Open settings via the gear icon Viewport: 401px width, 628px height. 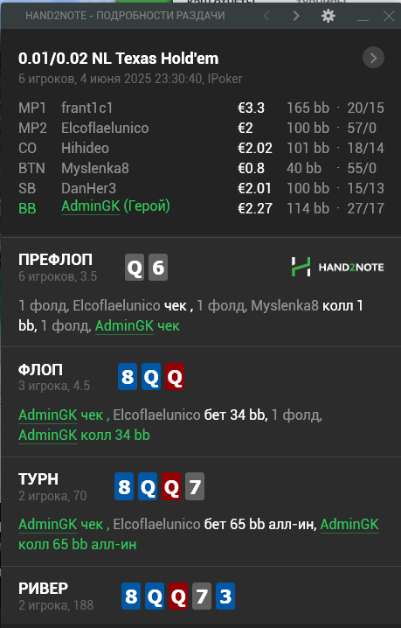pyautogui.click(x=328, y=16)
